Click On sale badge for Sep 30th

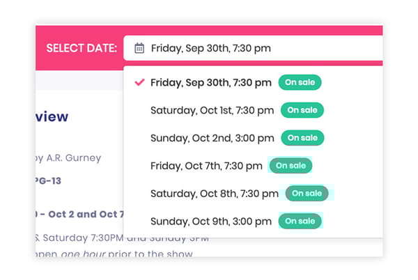[x=300, y=82]
